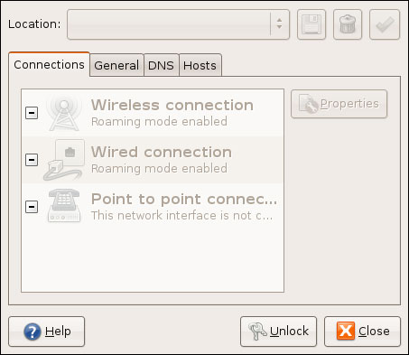Click the keys icon on Unlock button
409x355 pixels.
pyautogui.click(x=257, y=332)
